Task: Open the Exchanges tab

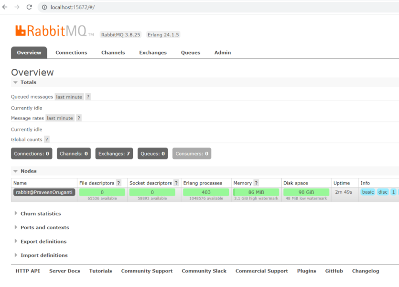Action: pyautogui.click(x=153, y=53)
